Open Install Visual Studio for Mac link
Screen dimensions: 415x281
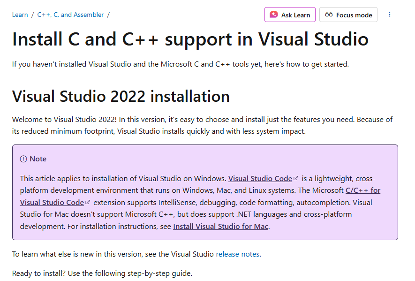click(221, 227)
